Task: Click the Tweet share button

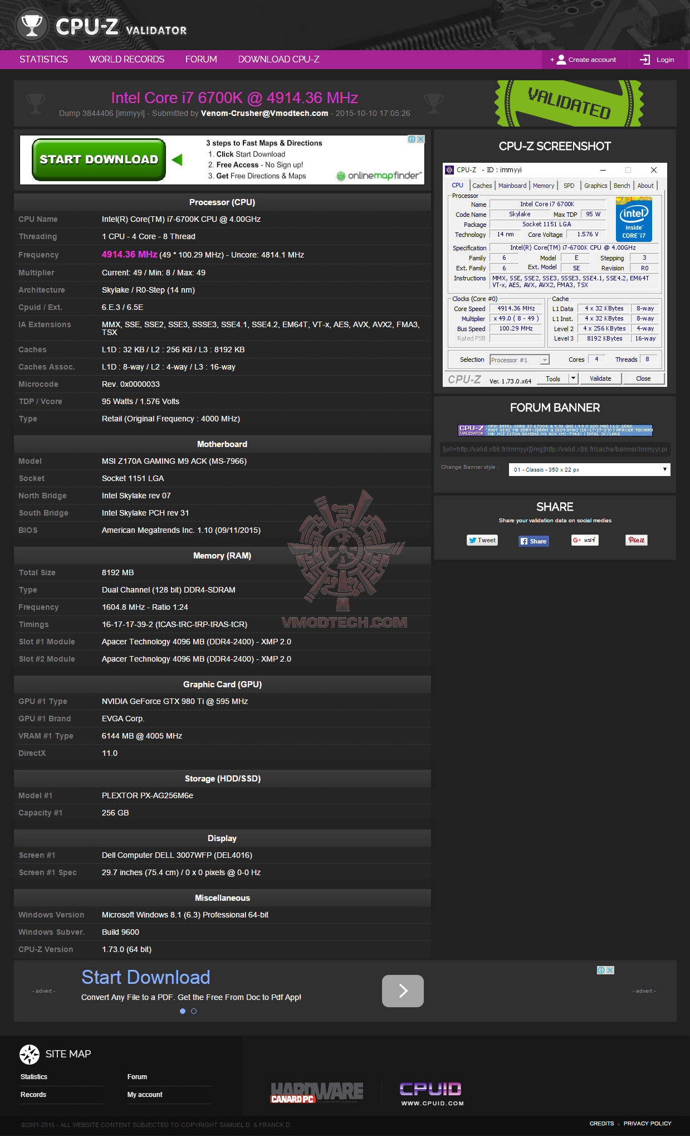Action: point(482,540)
